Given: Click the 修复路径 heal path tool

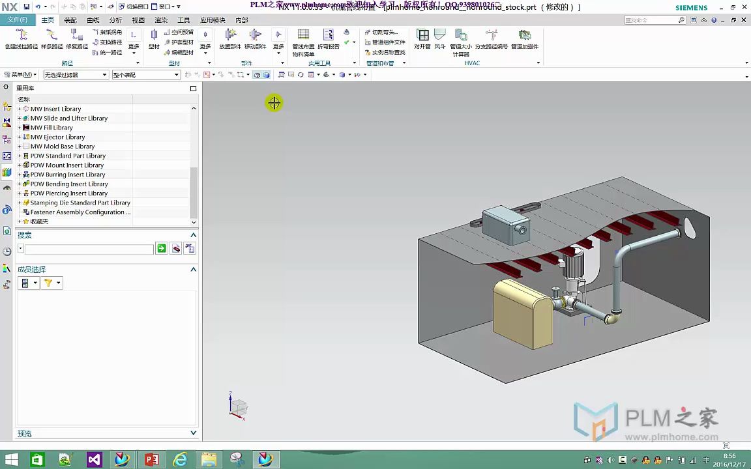Looking at the screenshot, I should point(77,39).
